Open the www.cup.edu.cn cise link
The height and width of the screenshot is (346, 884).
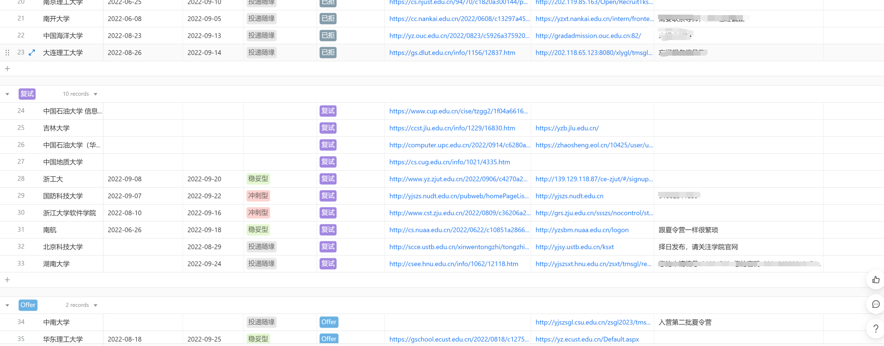(458, 111)
